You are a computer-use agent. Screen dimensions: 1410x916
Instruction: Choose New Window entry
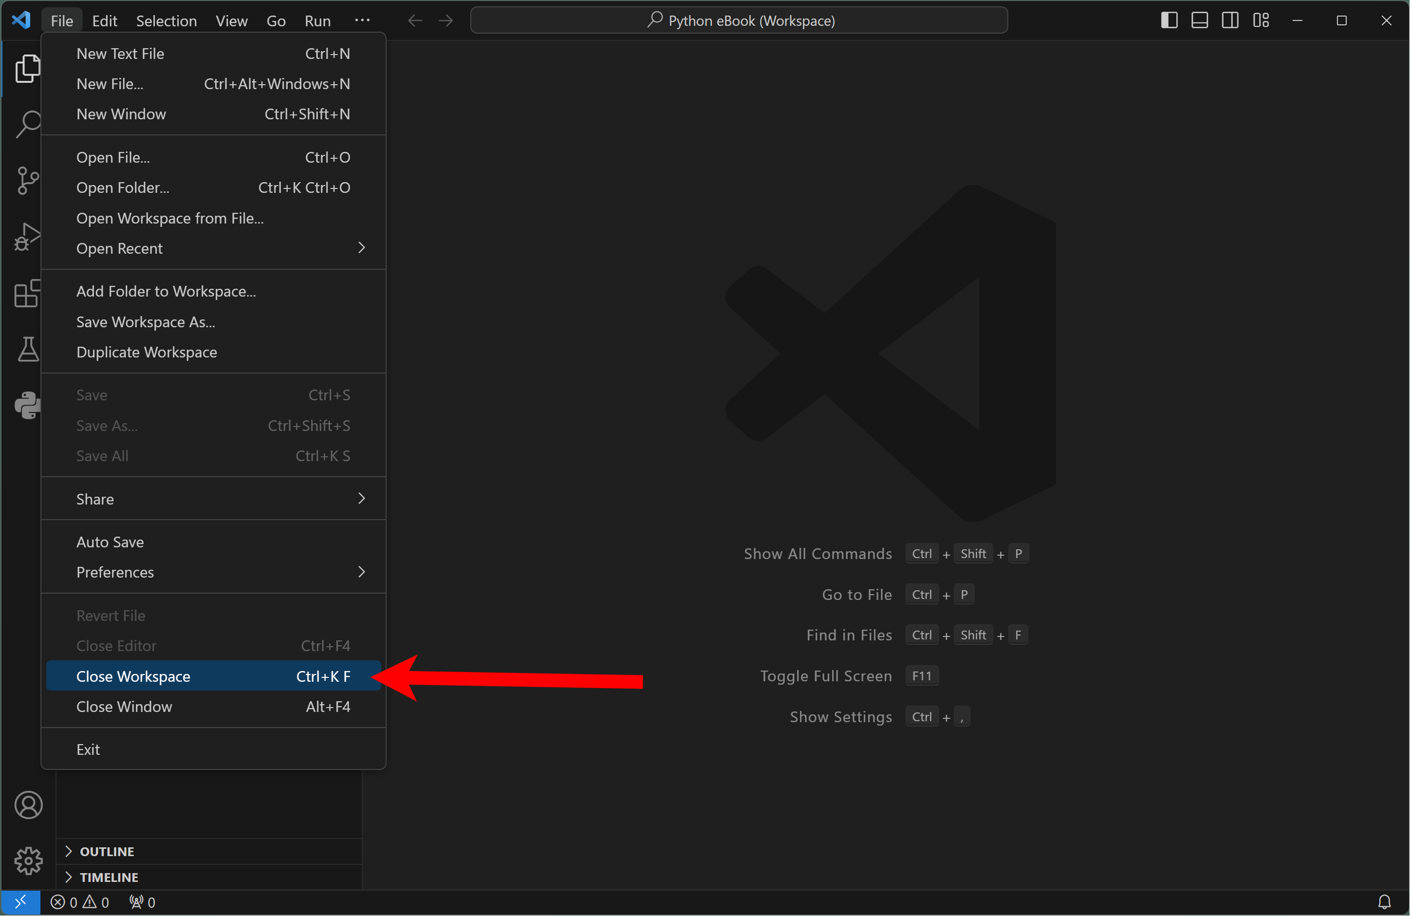coord(213,114)
